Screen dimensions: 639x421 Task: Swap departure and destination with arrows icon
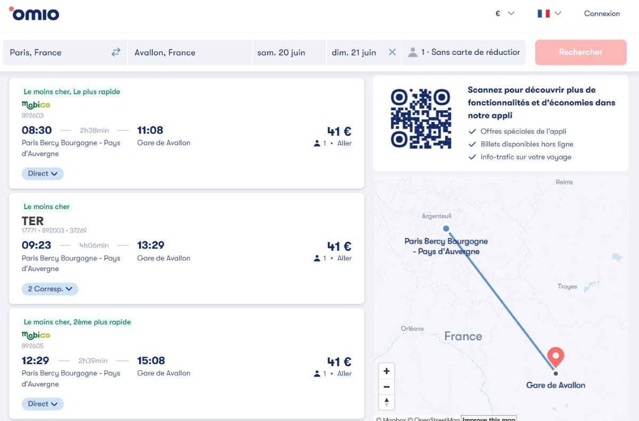point(116,52)
